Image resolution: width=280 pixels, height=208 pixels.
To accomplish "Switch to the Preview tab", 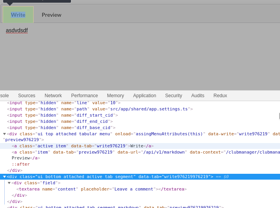I will click(x=51, y=15).
